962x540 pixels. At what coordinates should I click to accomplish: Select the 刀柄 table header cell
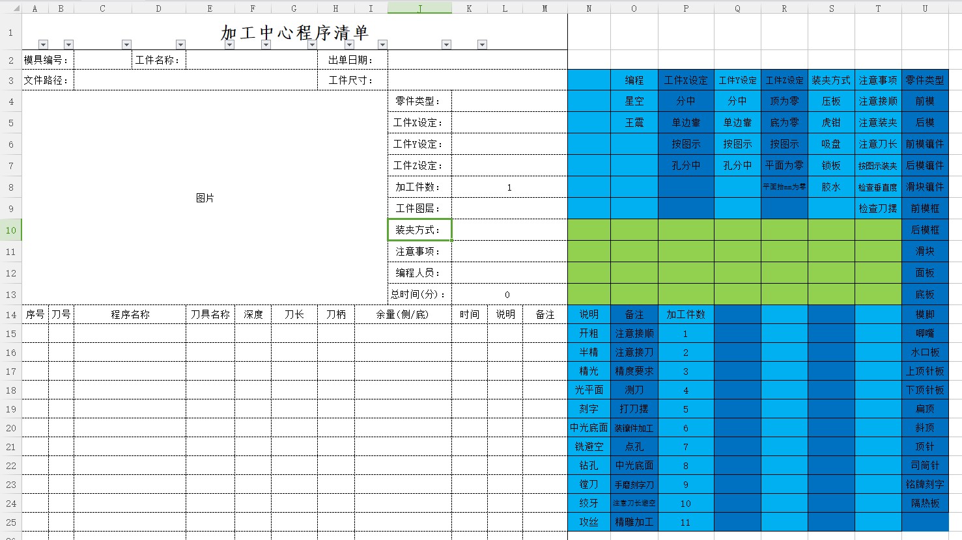(336, 314)
